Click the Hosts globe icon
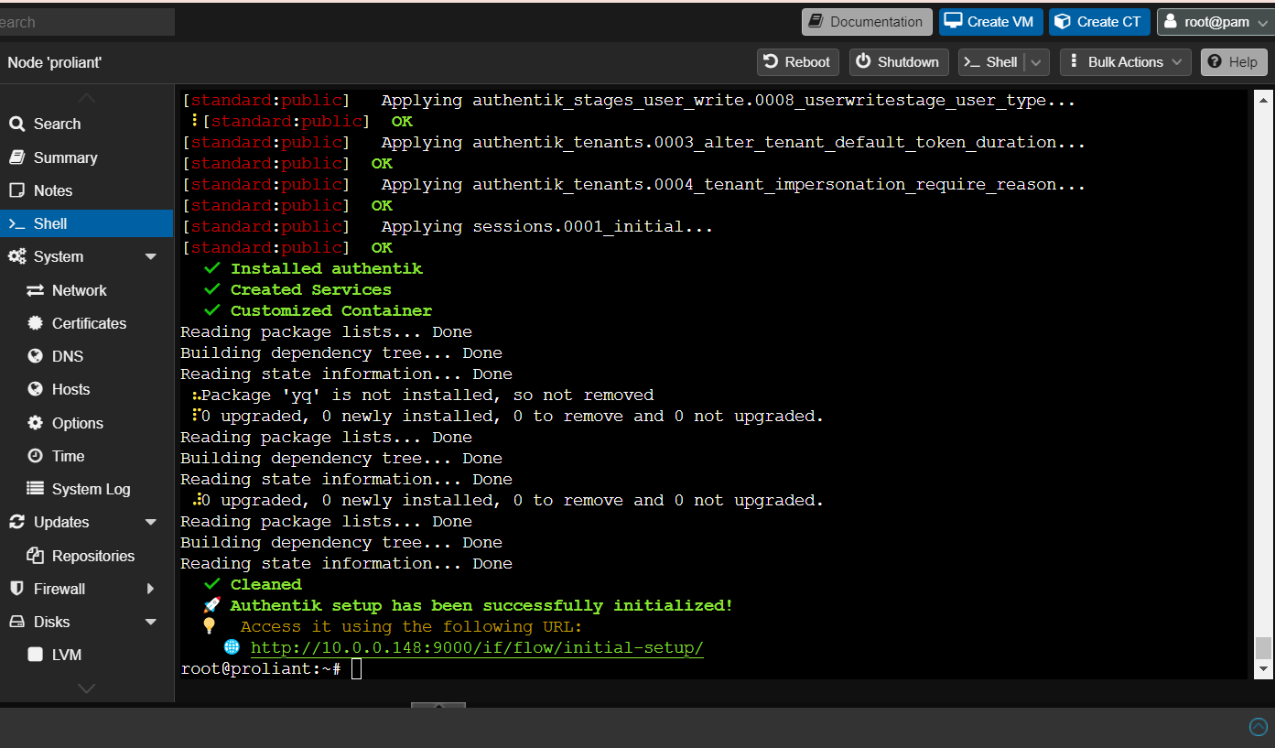The width and height of the screenshot is (1275, 748). pos(35,389)
